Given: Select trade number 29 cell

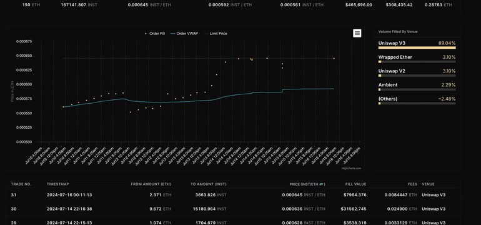Looking at the screenshot, I should [14, 222].
